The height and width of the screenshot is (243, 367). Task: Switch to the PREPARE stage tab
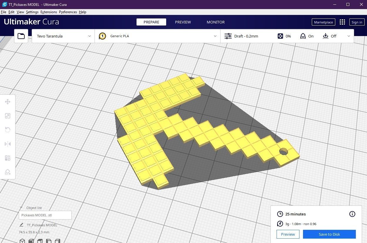(151, 22)
